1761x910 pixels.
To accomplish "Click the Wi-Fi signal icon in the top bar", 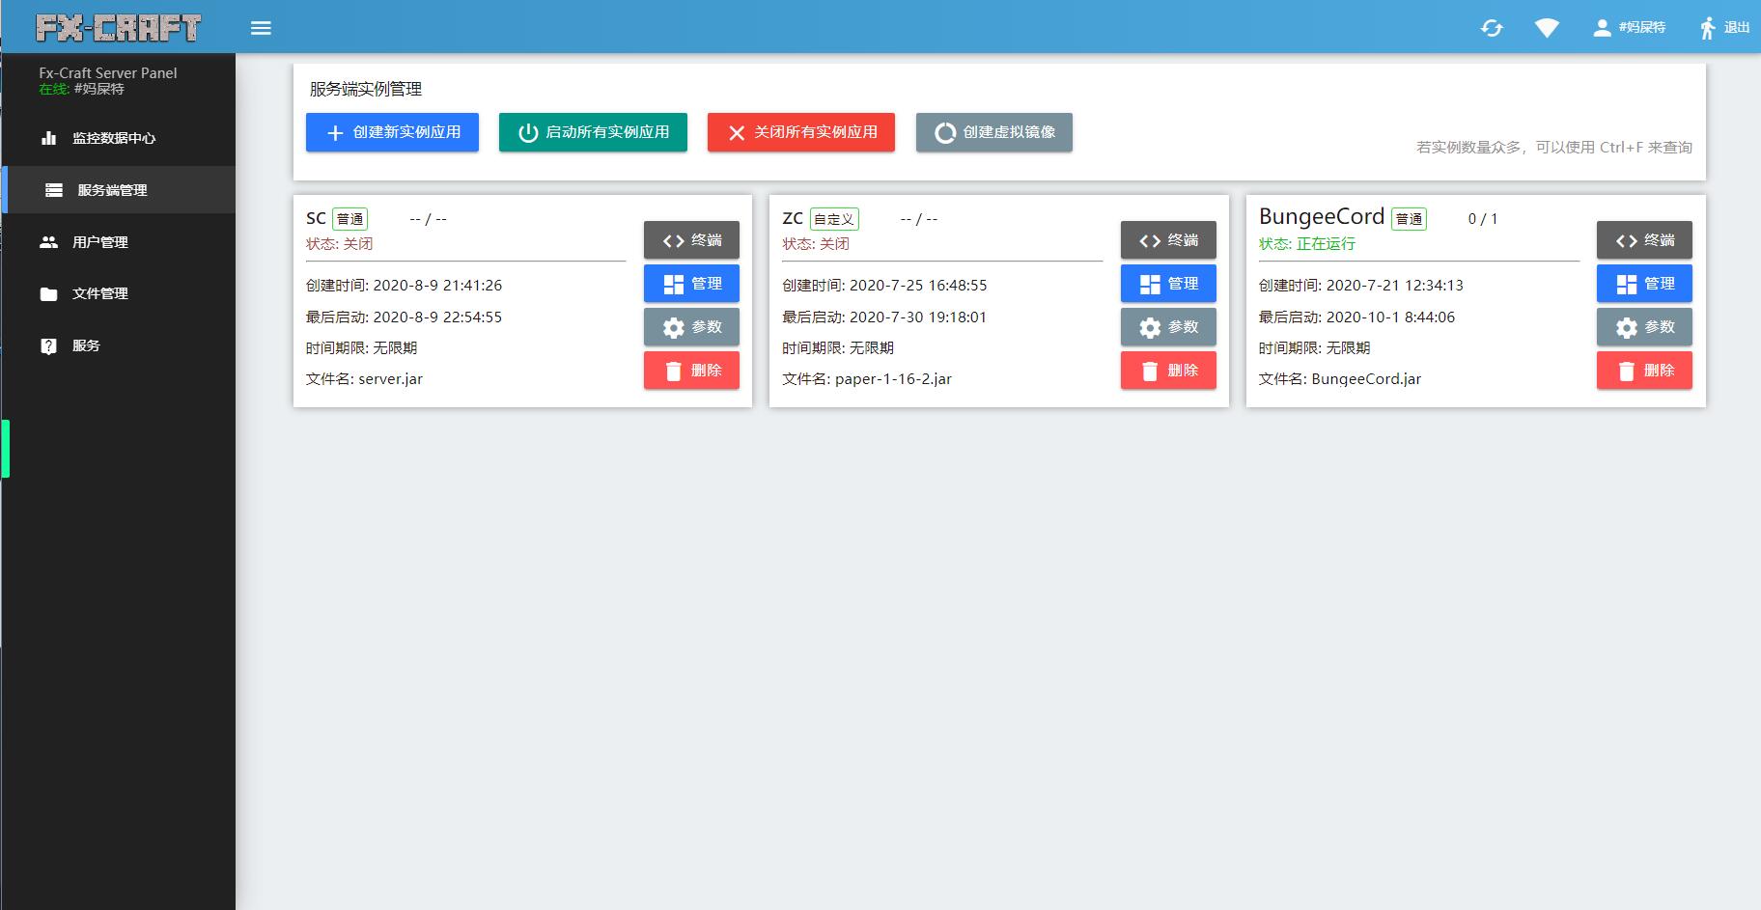I will tap(1548, 27).
